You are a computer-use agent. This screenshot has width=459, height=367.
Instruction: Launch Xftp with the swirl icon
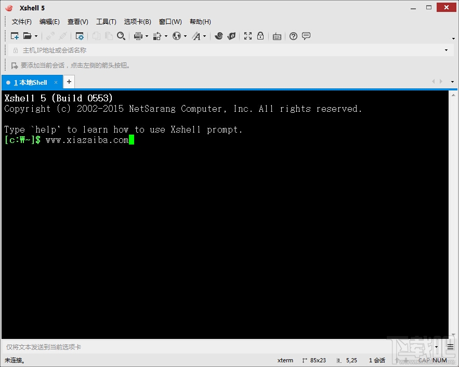(x=219, y=36)
